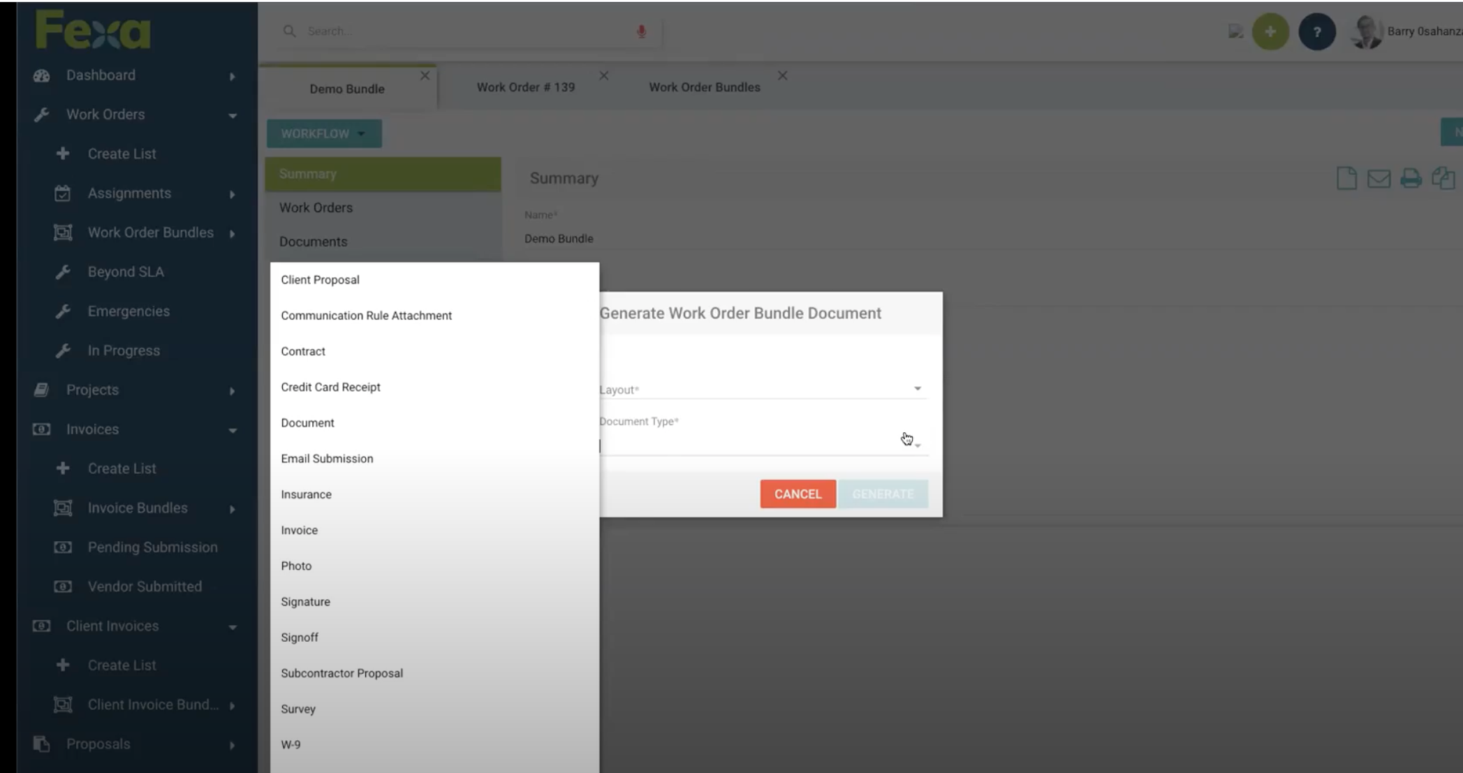
Task: Click the email envelope icon in Summary
Action: pos(1379,179)
